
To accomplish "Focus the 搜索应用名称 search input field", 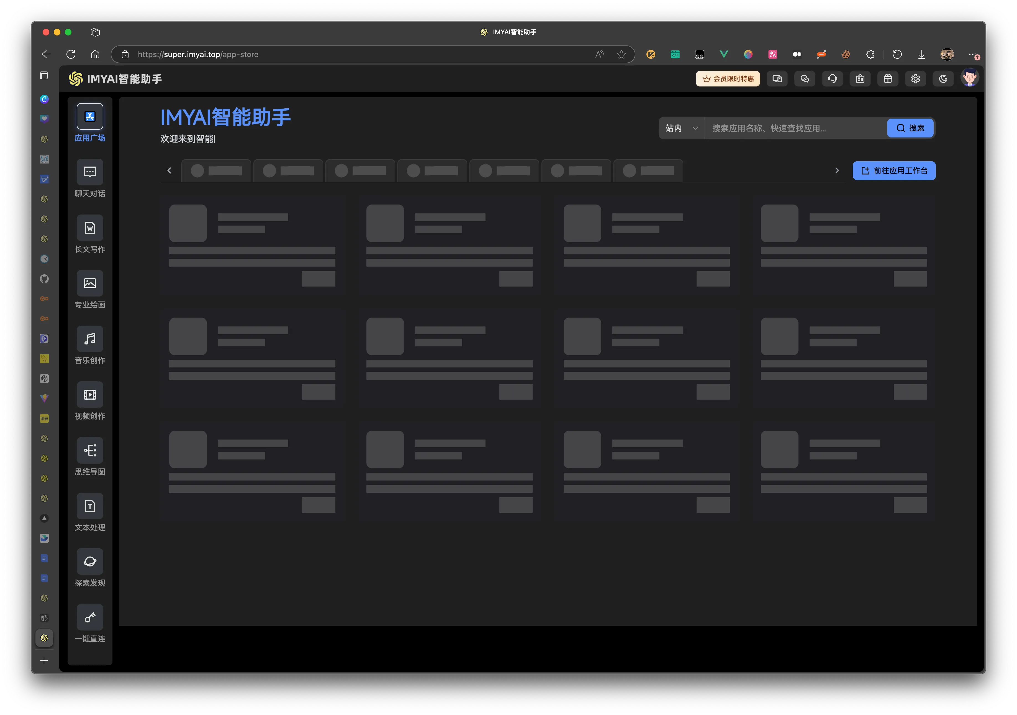I will [796, 128].
